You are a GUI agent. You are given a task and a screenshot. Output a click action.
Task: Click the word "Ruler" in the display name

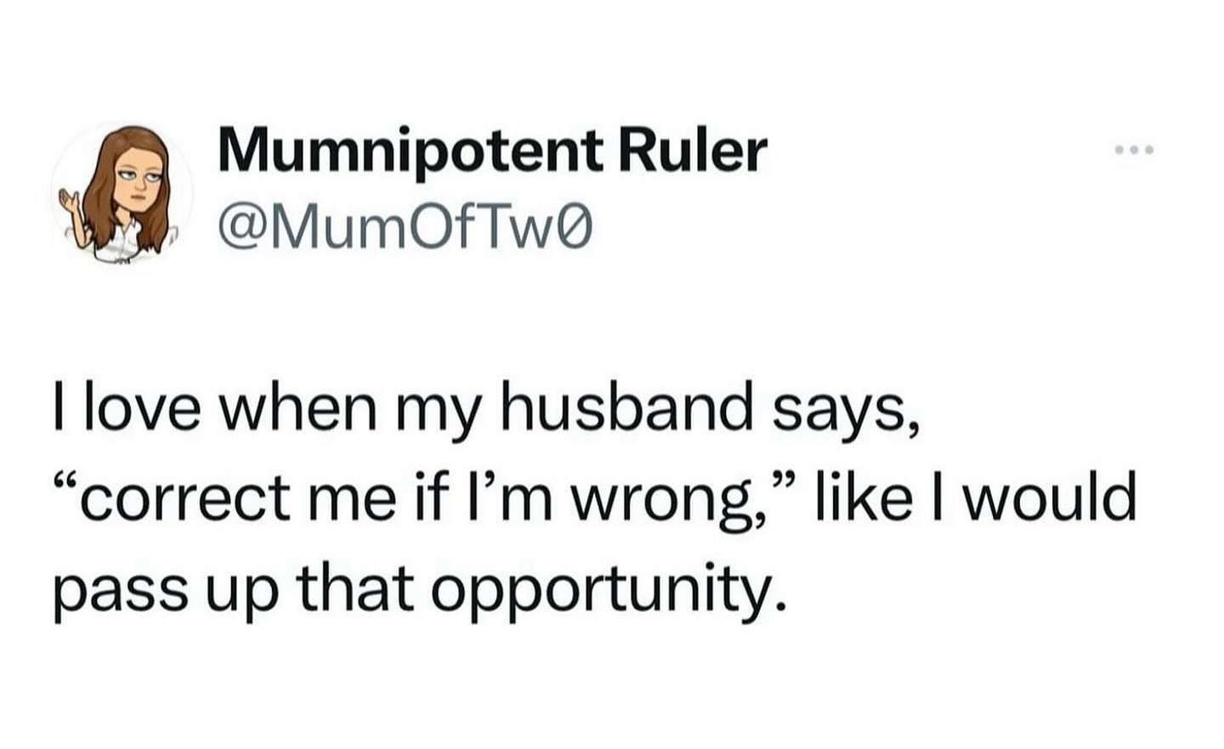pos(692,151)
